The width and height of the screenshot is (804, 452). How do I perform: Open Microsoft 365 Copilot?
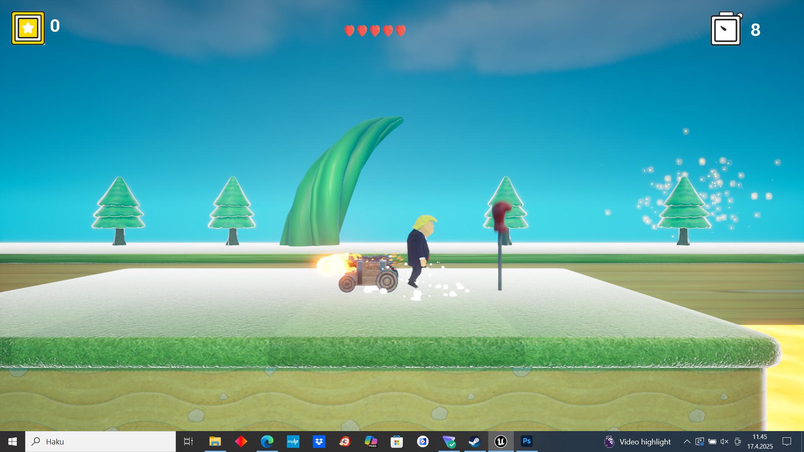point(371,442)
